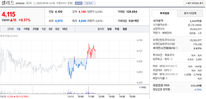Click the BPS value 2,746원

click(198, 75)
